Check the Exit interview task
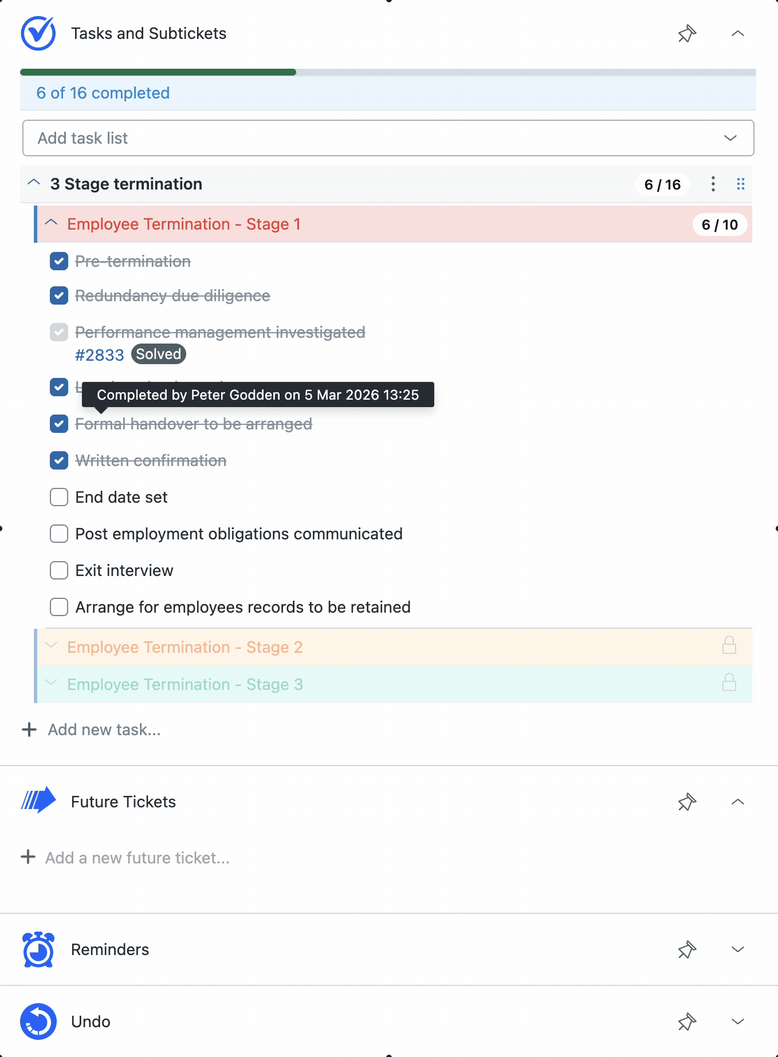 (58, 570)
